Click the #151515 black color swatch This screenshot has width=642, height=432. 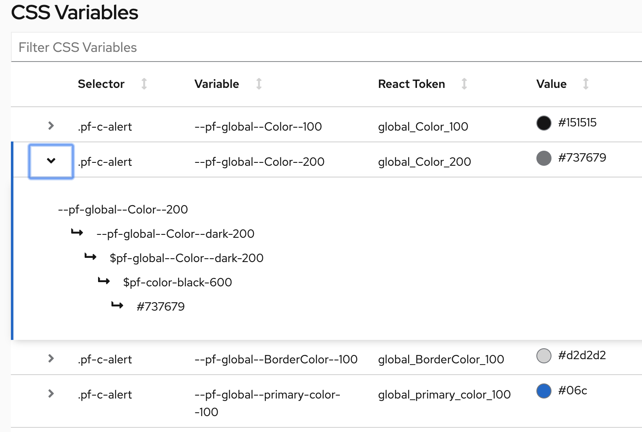pos(544,123)
